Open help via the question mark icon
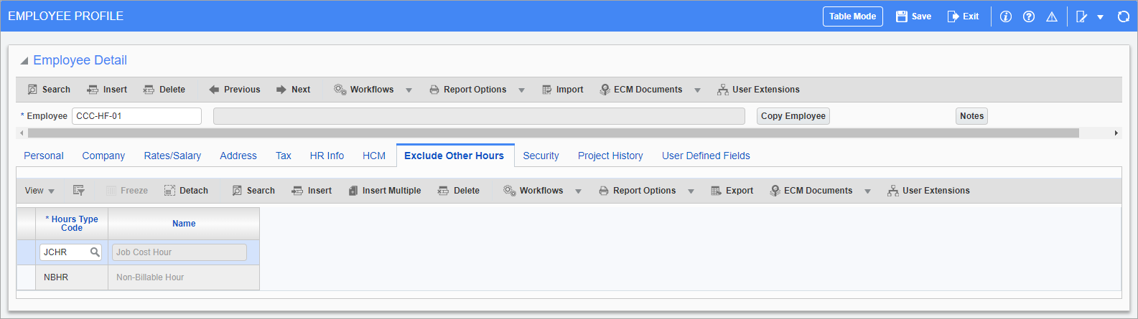Viewport: 1138px width, 319px height. [x=1028, y=16]
